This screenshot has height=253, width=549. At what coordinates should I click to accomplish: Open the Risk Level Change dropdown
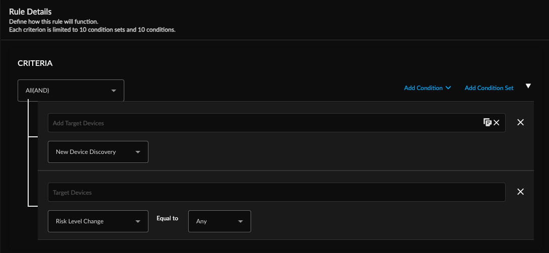(x=98, y=221)
